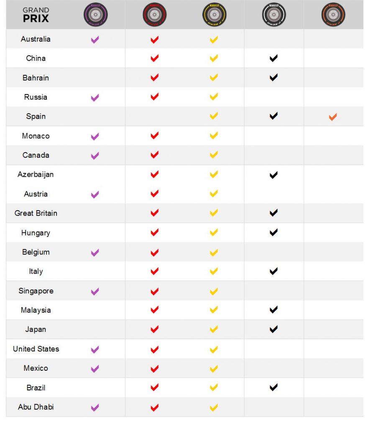
Task: Click the purple checkmark in Australia row
Action: [x=95, y=40]
